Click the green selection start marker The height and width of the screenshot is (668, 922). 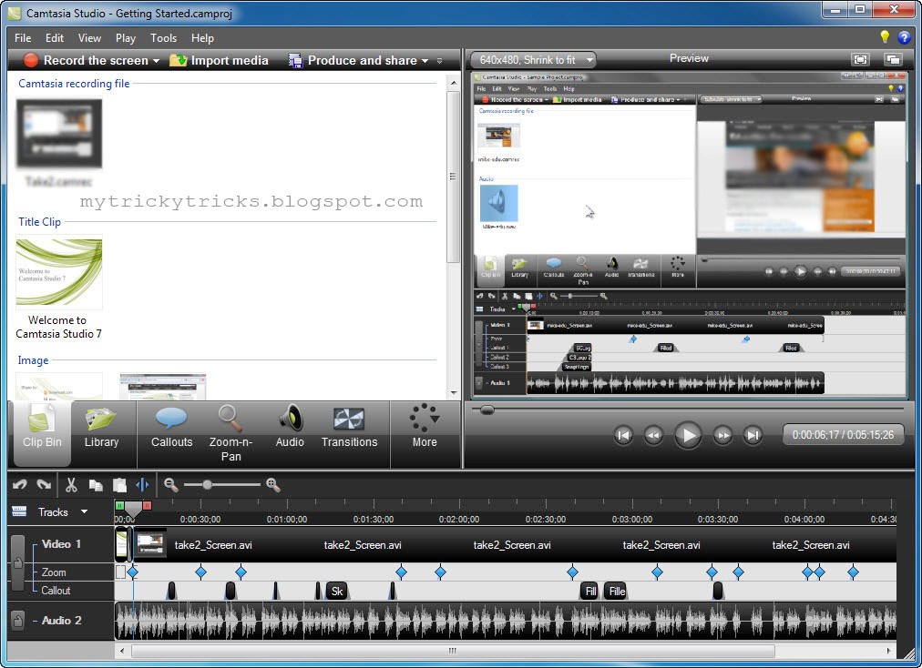click(x=119, y=506)
